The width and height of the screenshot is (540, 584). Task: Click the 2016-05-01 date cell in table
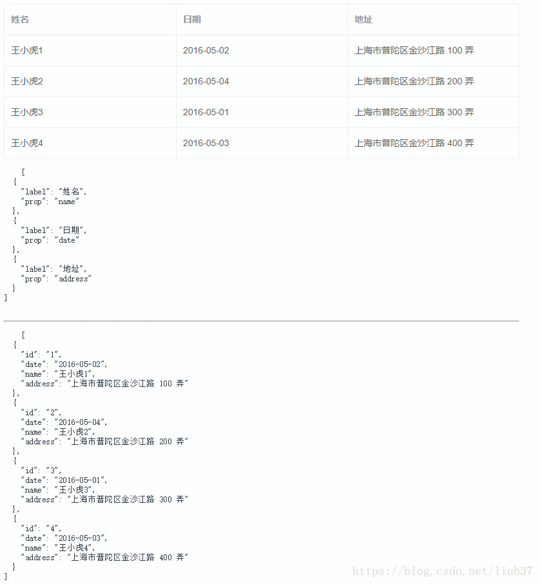[206, 112]
